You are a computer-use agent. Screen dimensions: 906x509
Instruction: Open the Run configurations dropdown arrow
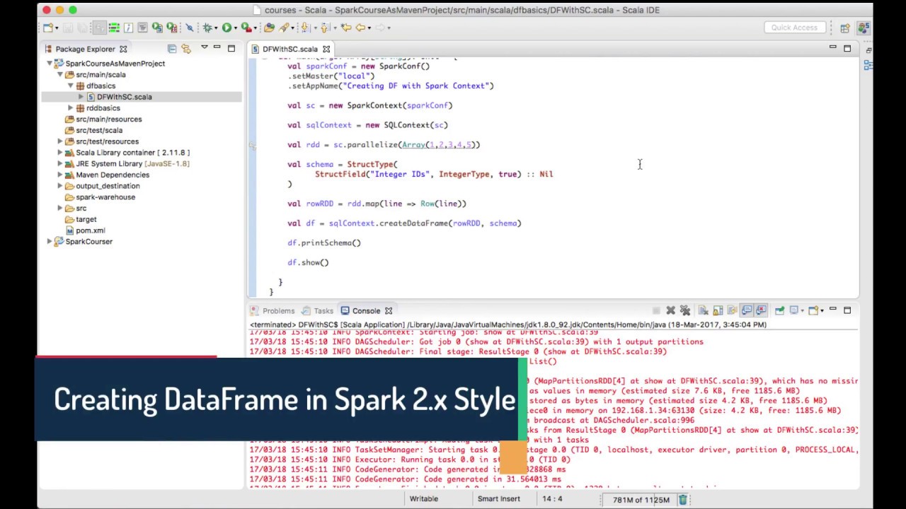coord(236,28)
